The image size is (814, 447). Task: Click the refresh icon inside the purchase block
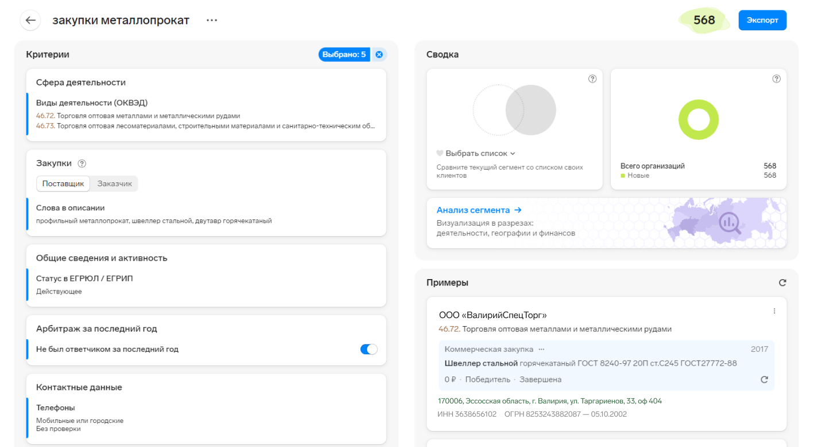coord(764,379)
